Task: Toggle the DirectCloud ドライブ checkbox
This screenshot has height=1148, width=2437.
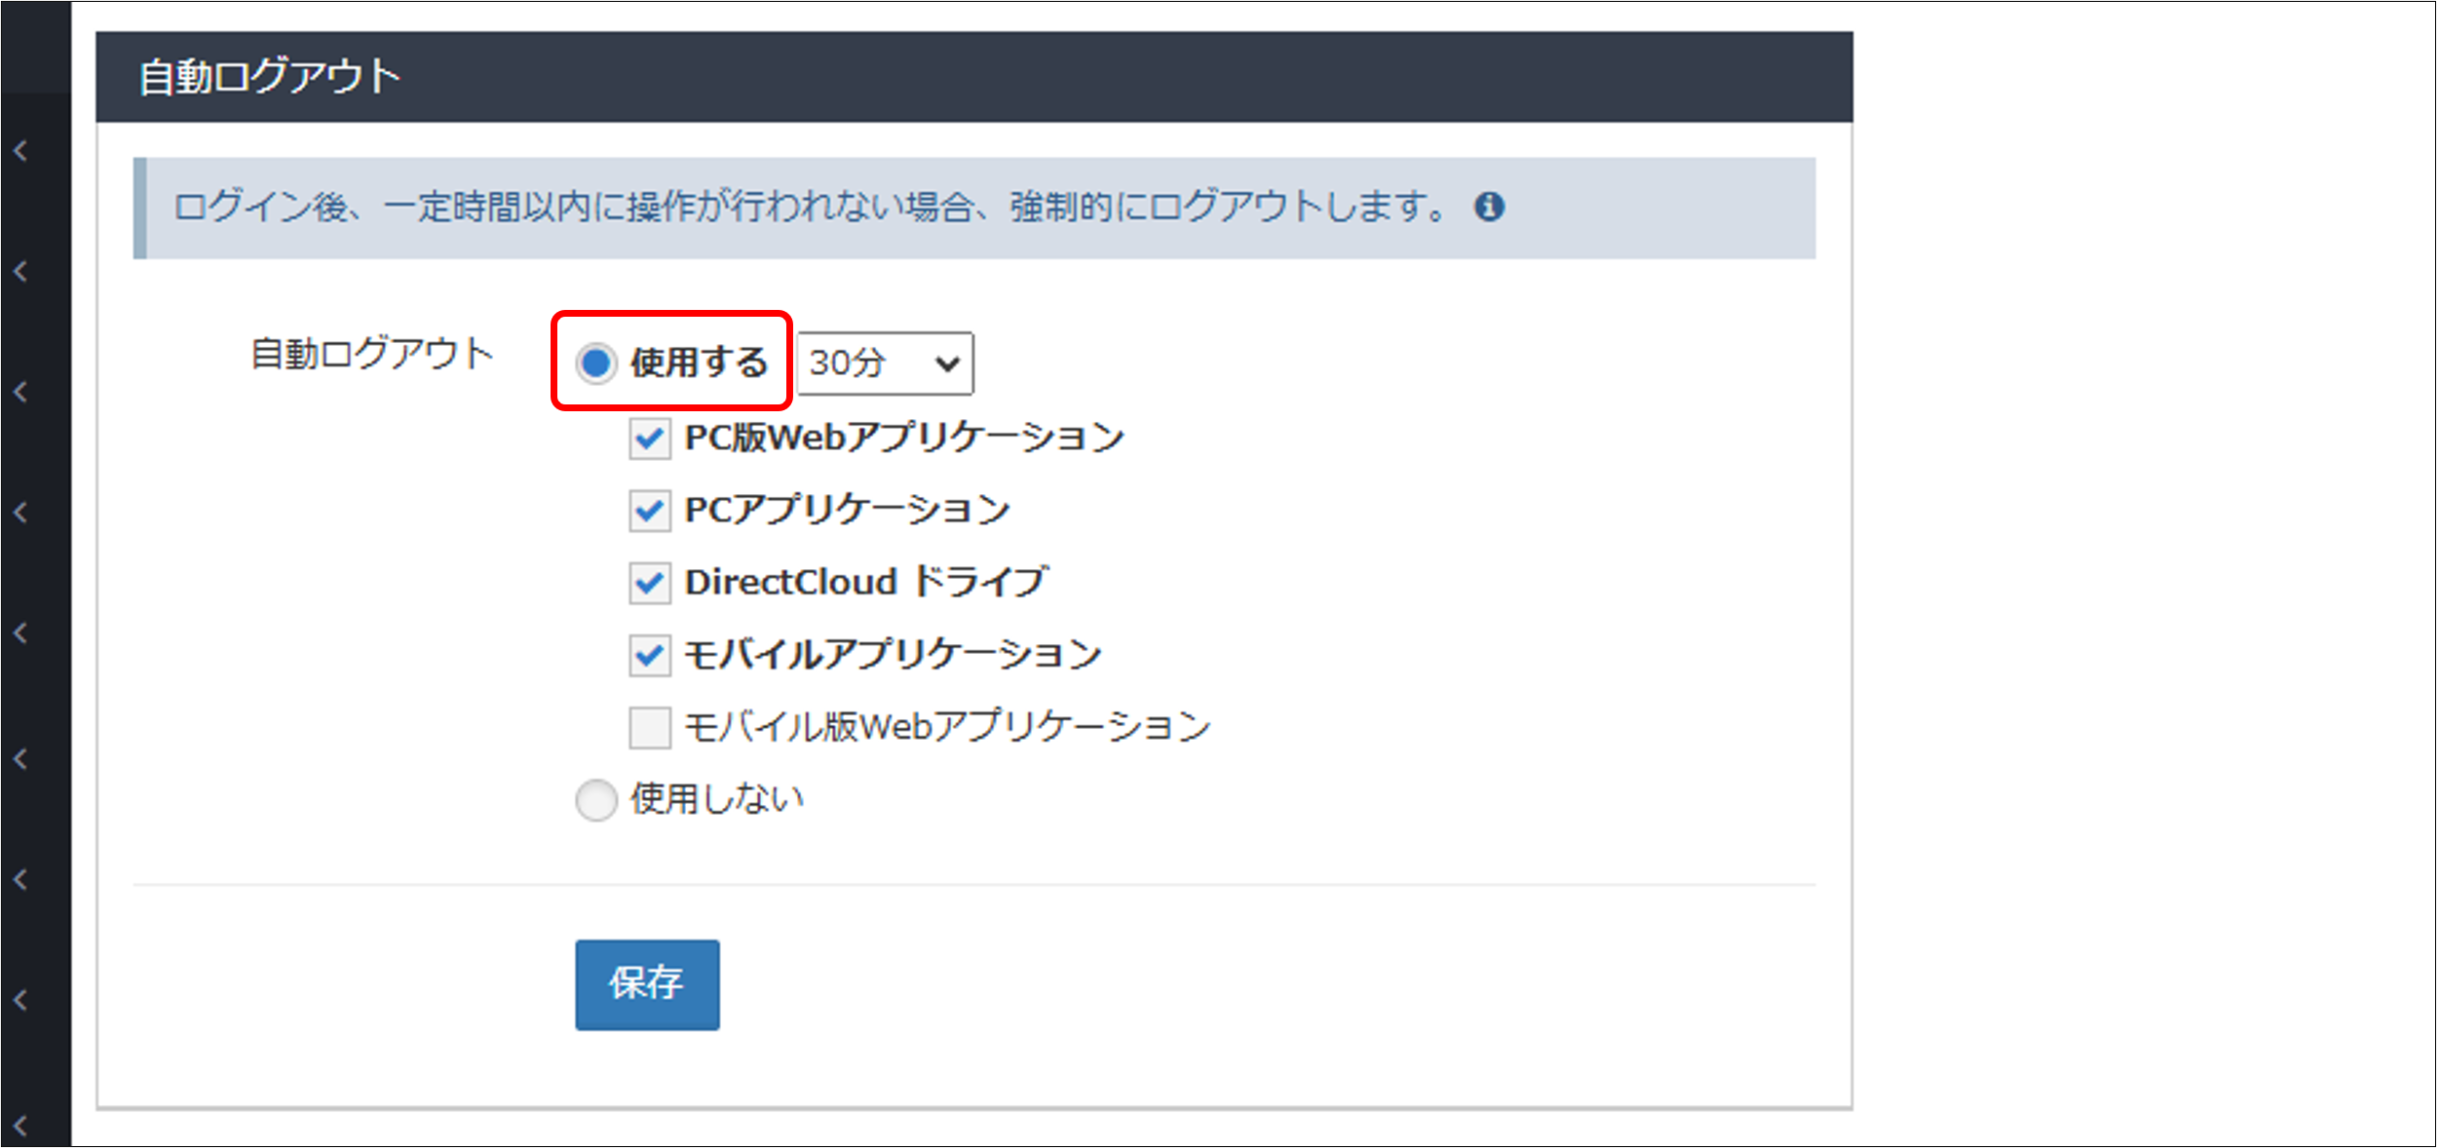Action: [x=649, y=583]
